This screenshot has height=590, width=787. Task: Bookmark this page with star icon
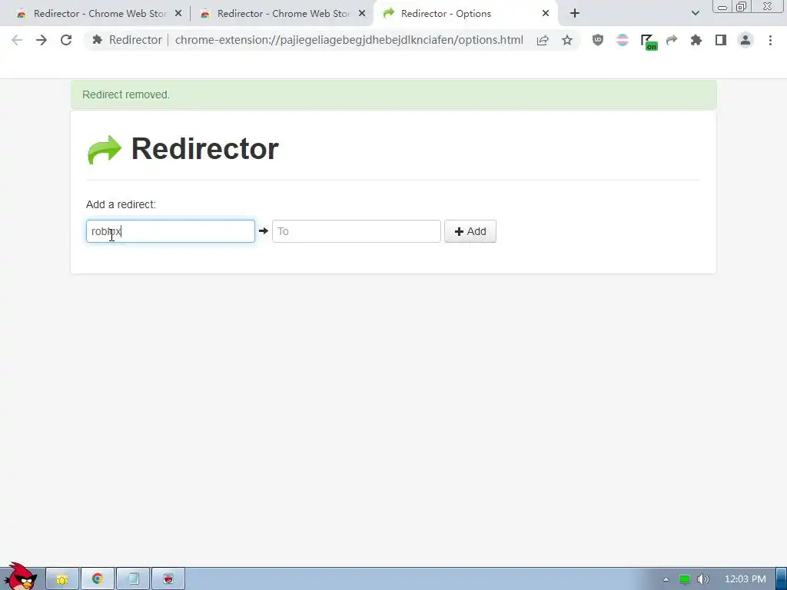[x=567, y=40]
